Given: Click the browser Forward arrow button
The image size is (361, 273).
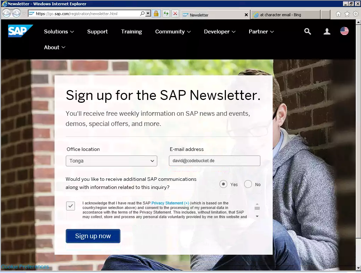Looking at the screenshot, I should tap(16, 13).
